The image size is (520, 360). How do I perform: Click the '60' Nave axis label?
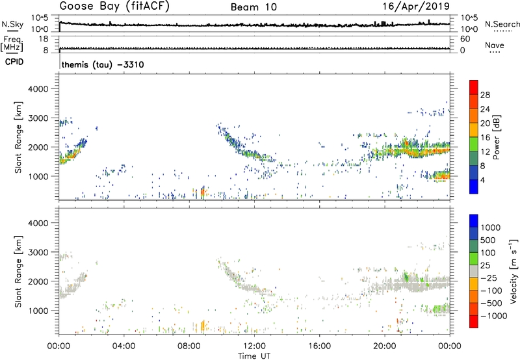465,39
